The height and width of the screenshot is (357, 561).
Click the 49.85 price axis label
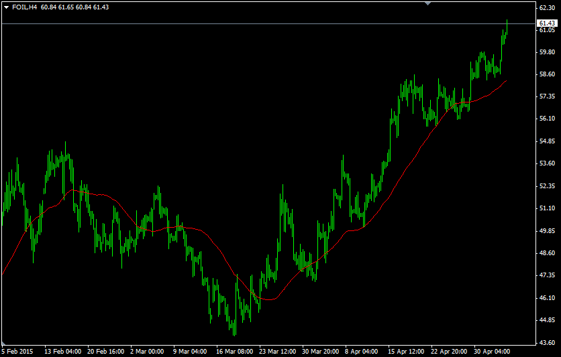click(x=547, y=231)
